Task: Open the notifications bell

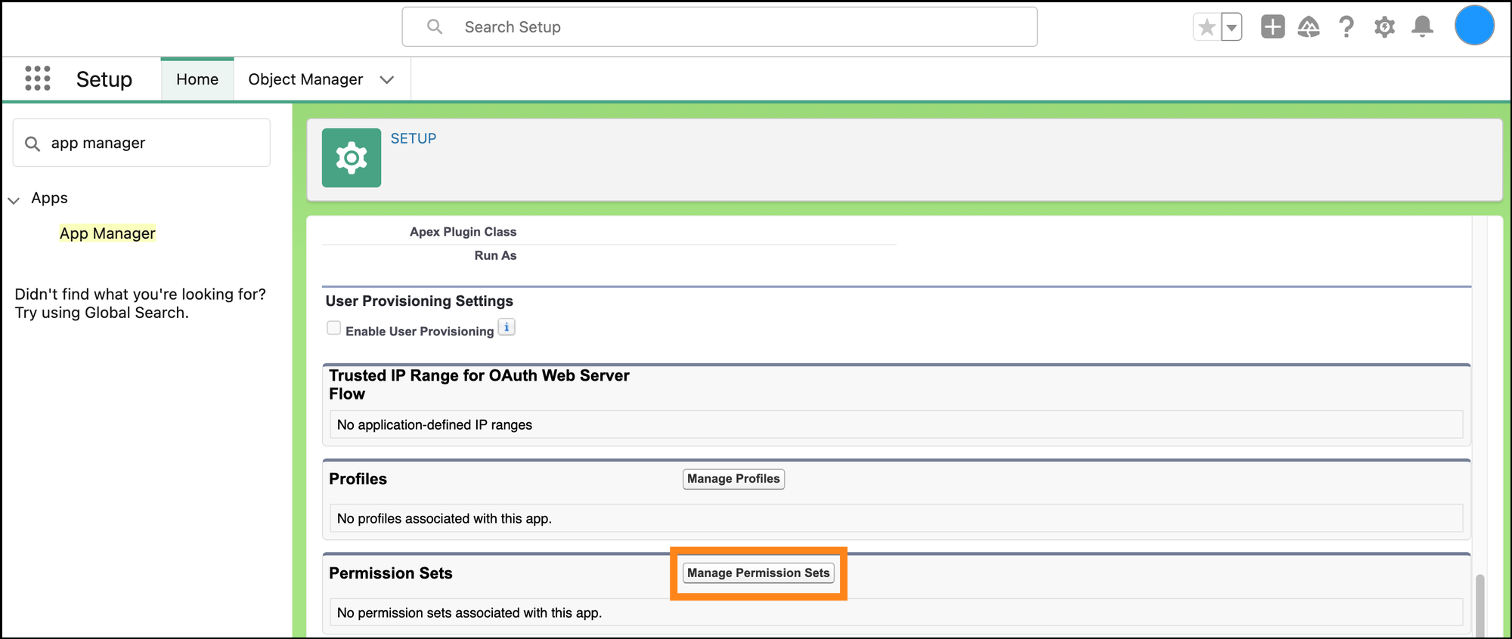Action: coord(1422,27)
